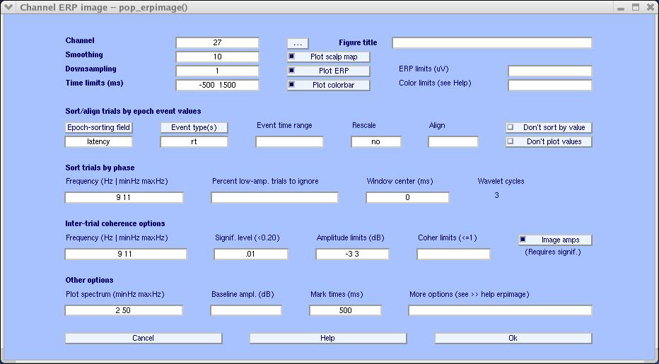Focus the Figure title text field
Viewport: 659px width, 364px height.
click(491, 43)
